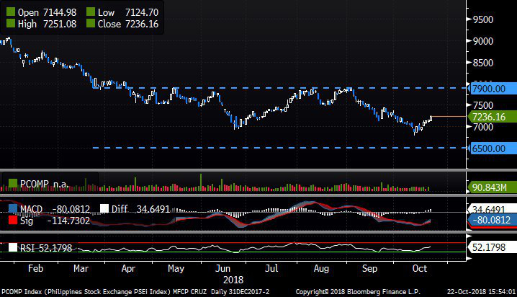The image size is (517, 297).
Task: Click the 9000 price axis label
Action: (x=484, y=41)
